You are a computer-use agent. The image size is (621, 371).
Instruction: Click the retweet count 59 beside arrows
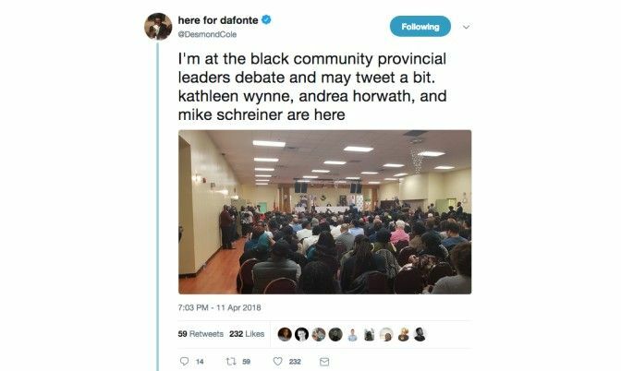247,362
